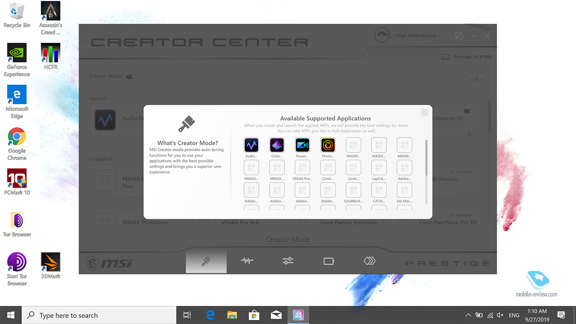Click the Type here to search box
The image size is (576, 324).
(x=99, y=315)
